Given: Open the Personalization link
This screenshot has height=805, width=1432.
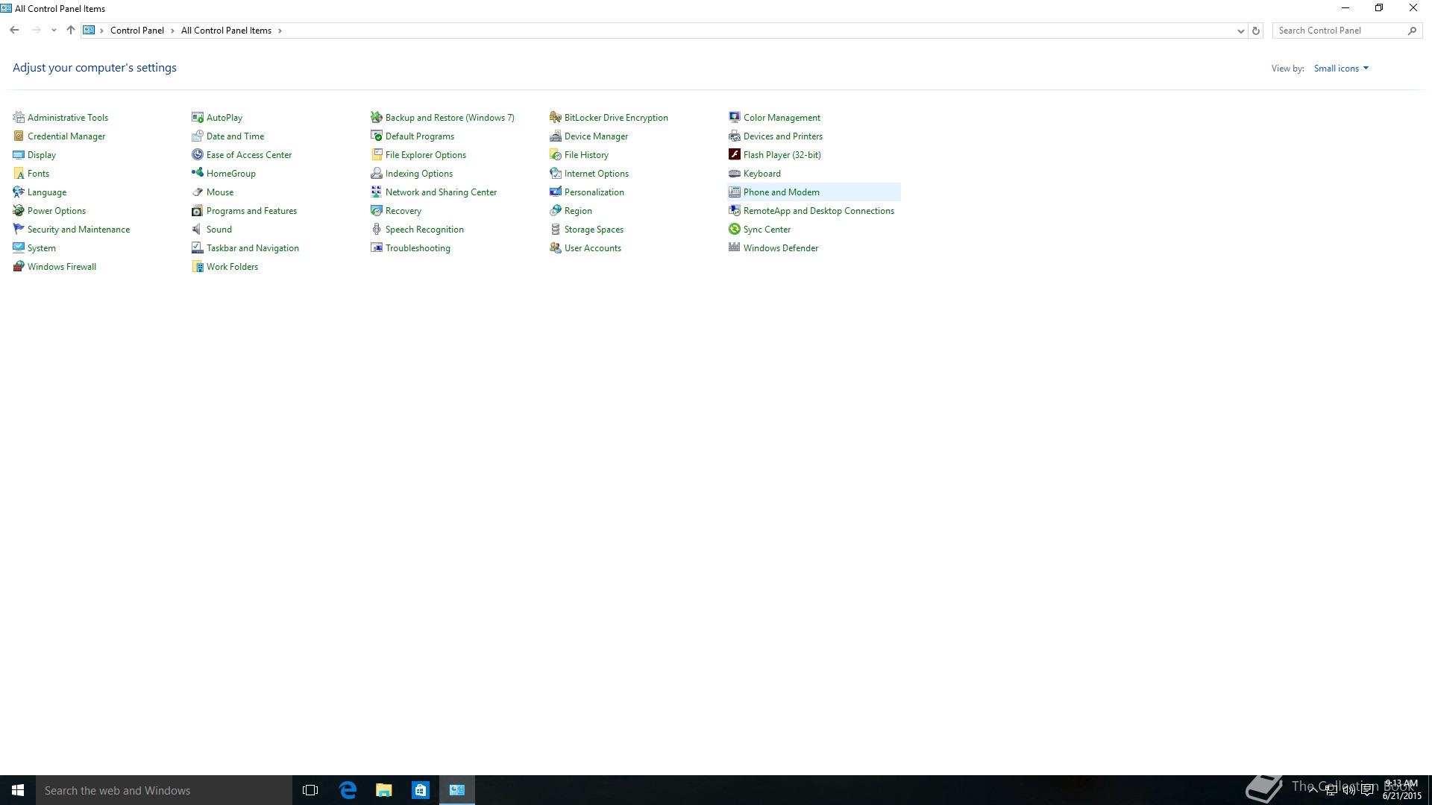Looking at the screenshot, I should 594,192.
